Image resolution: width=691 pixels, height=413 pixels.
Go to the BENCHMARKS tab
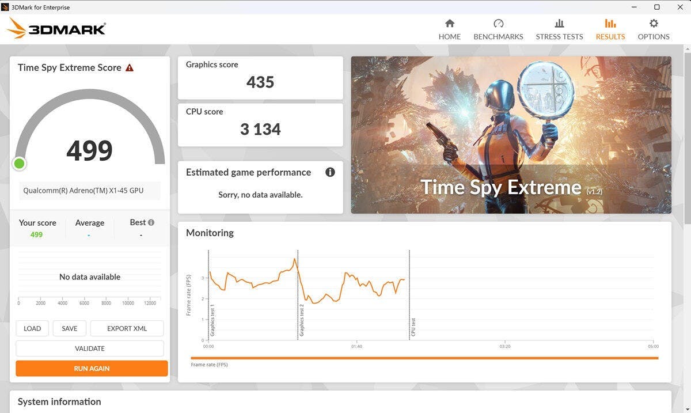498,29
